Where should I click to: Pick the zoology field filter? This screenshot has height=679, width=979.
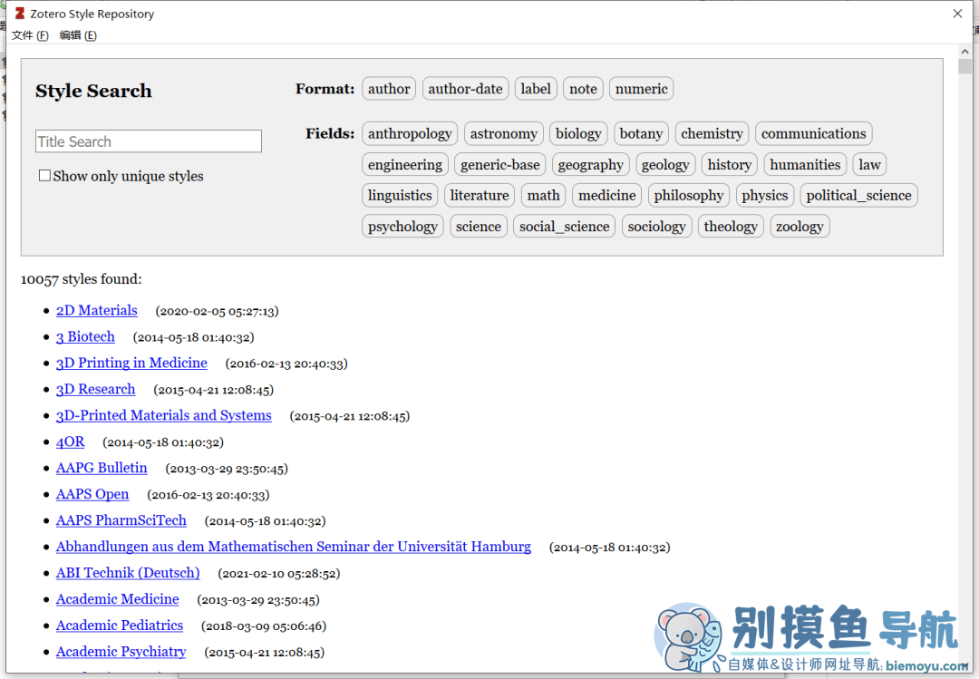point(800,227)
